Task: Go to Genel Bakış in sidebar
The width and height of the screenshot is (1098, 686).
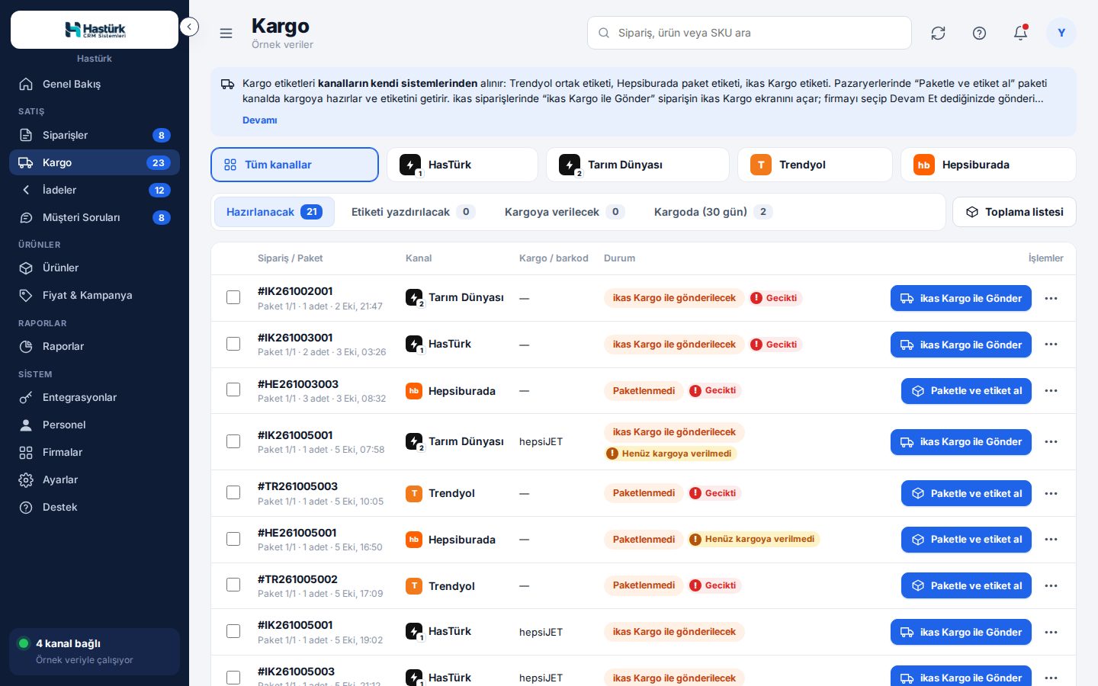Action: [x=95, y=84]
